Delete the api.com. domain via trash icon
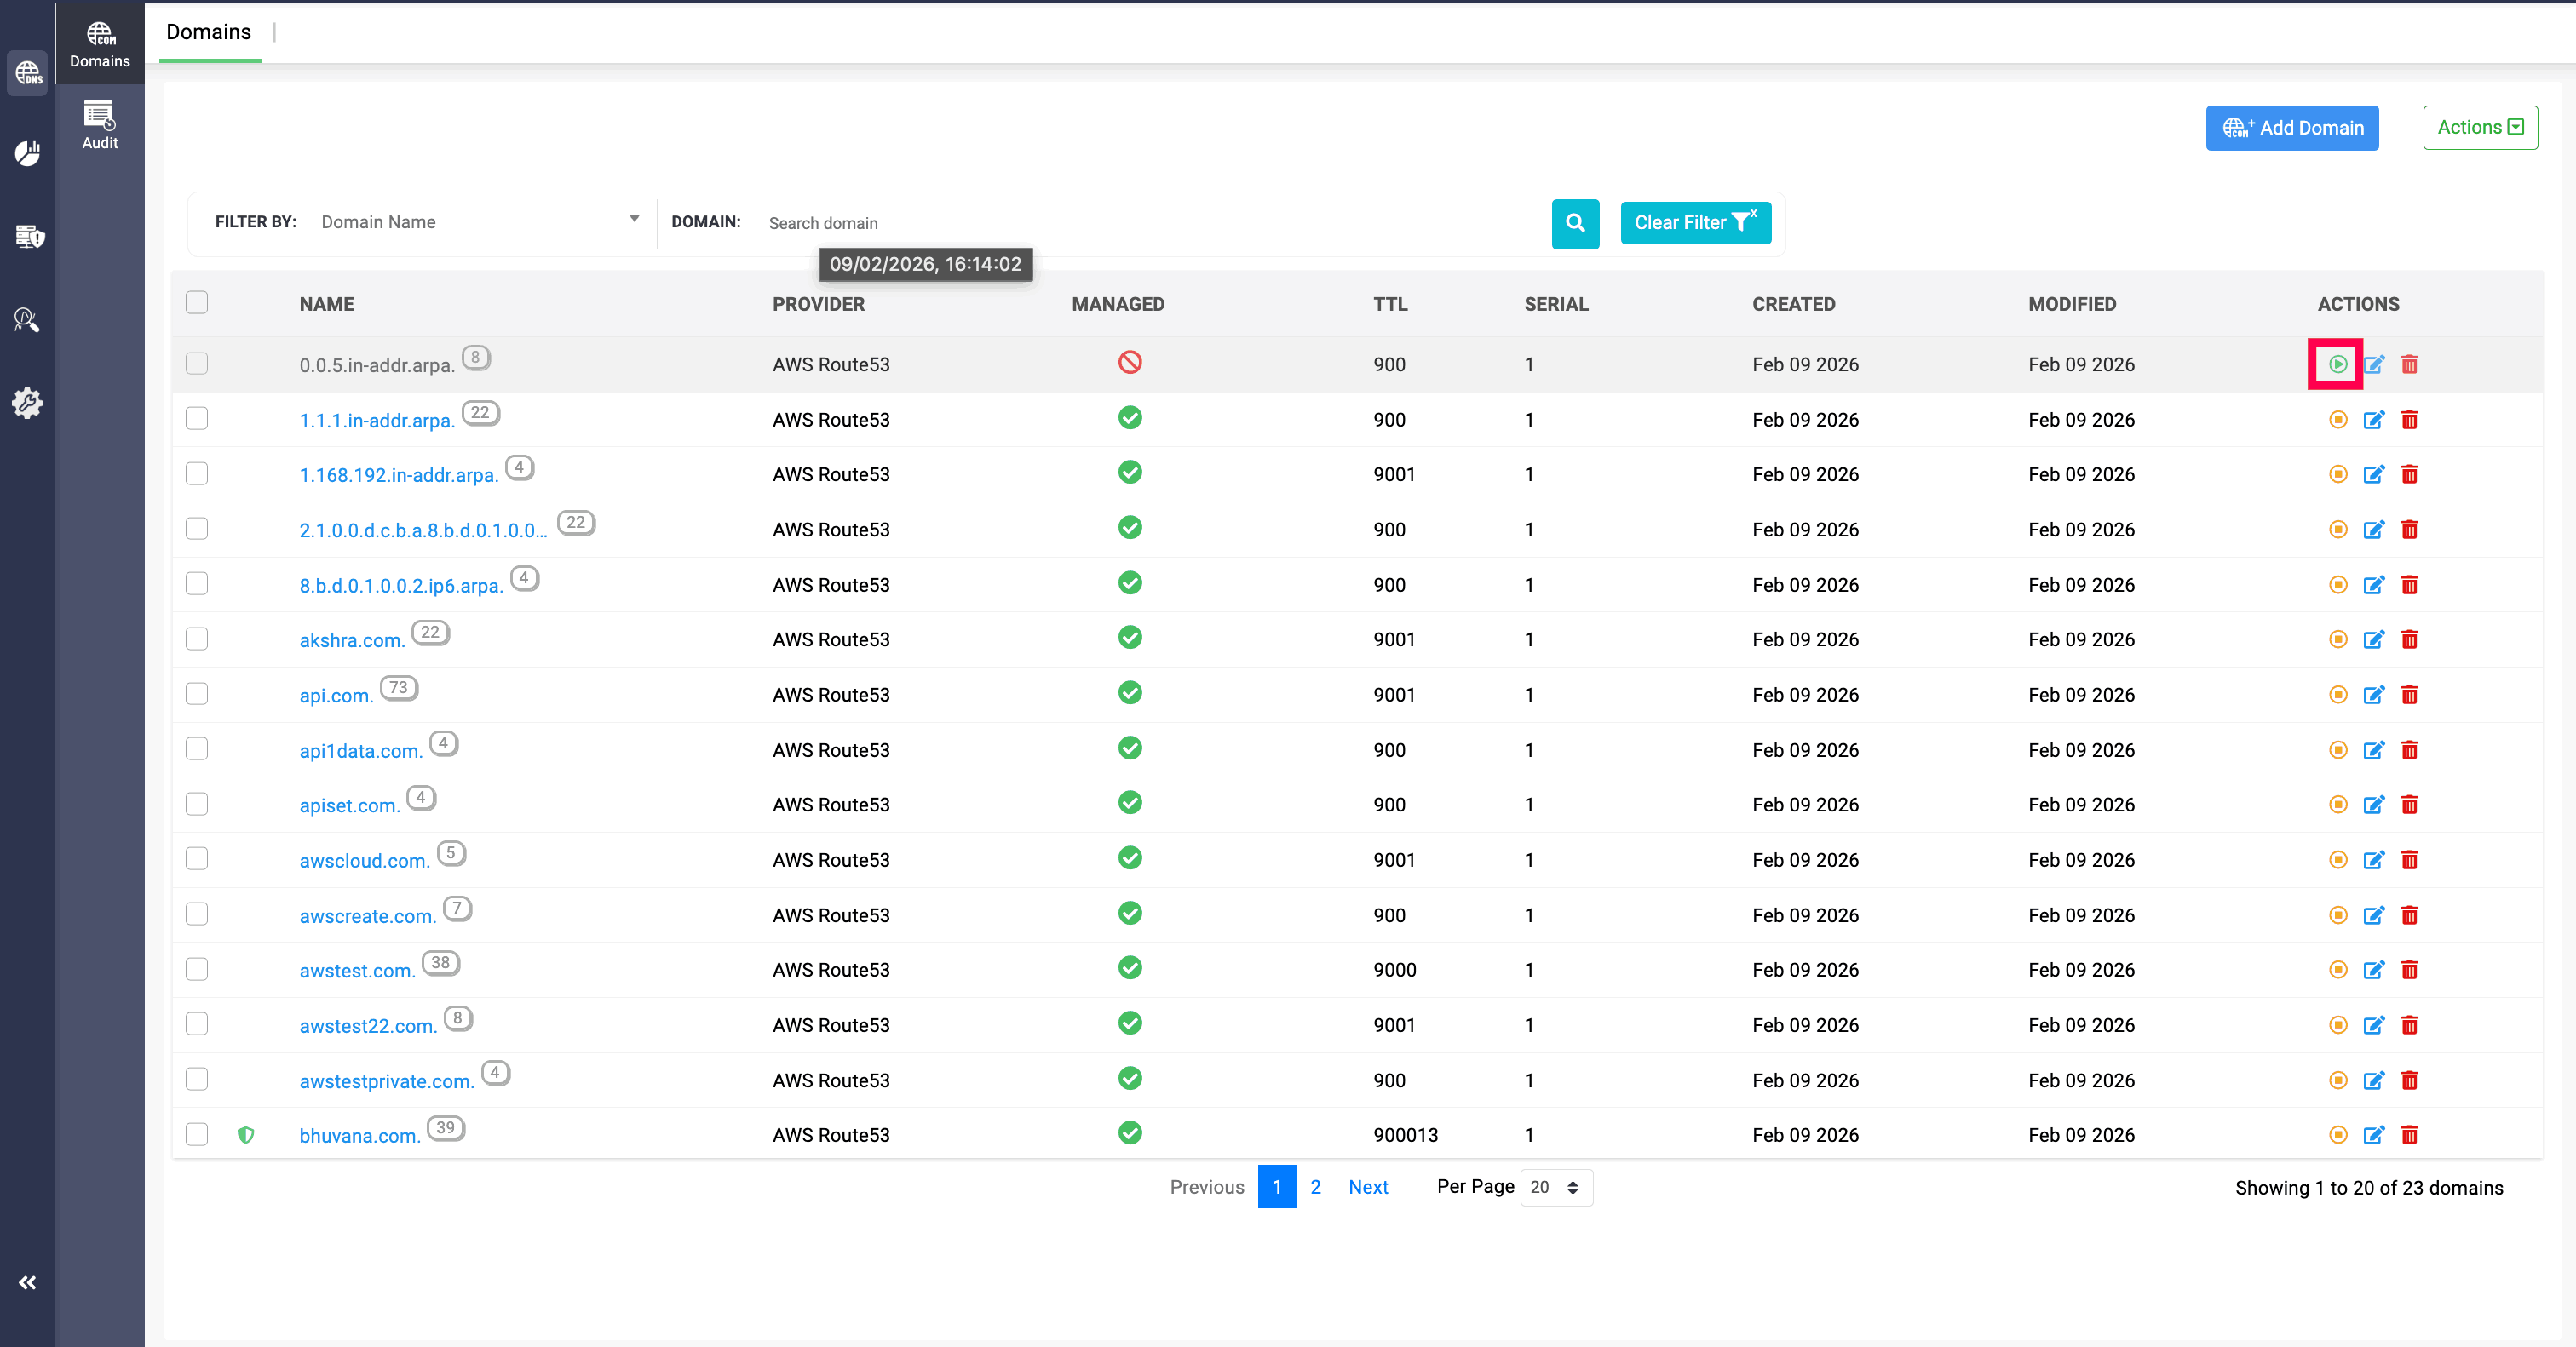Image resolution: width=2576 pixels, height=1347 pixels. click(2409, 695)
